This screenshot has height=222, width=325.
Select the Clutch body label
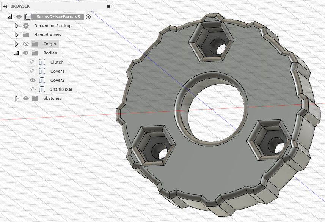(57, 62)
